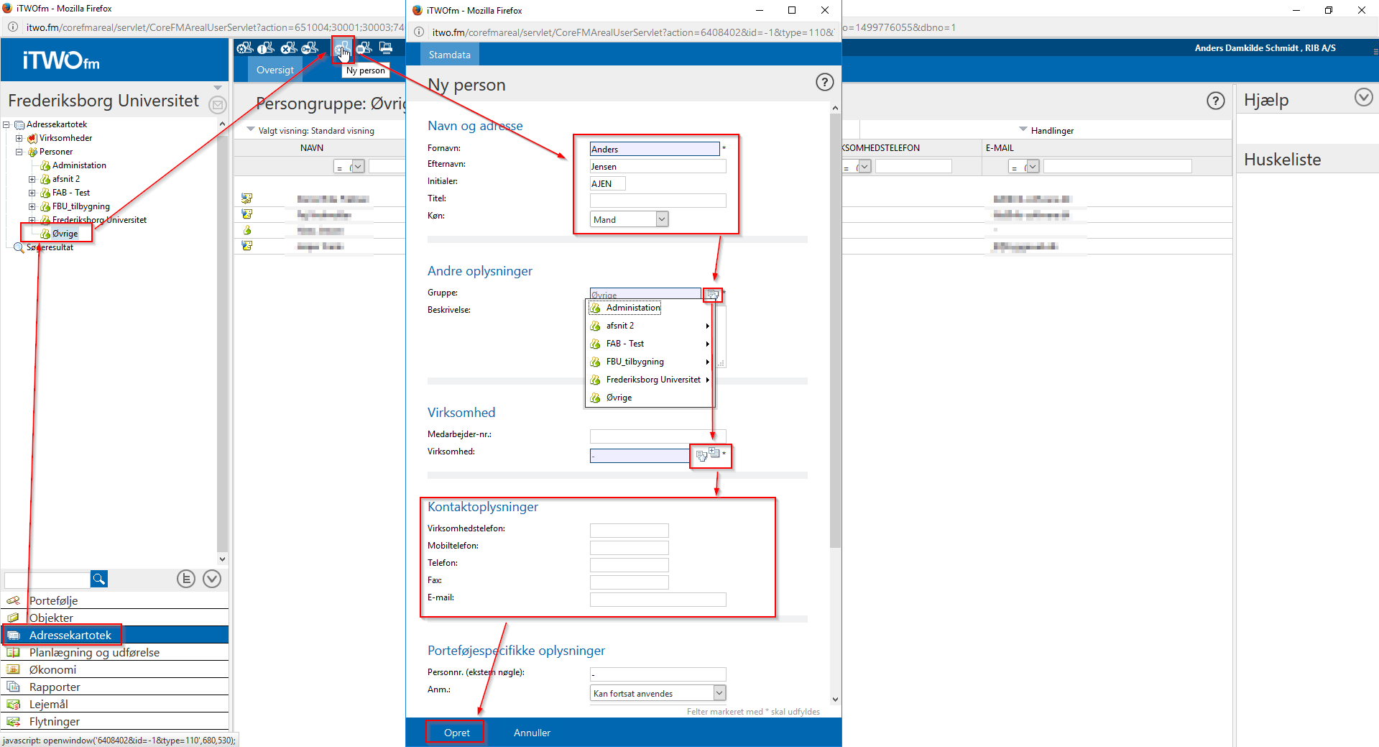Click the print icon in toolbar
Screen dimensions: 1379x747
click(386, 48)
